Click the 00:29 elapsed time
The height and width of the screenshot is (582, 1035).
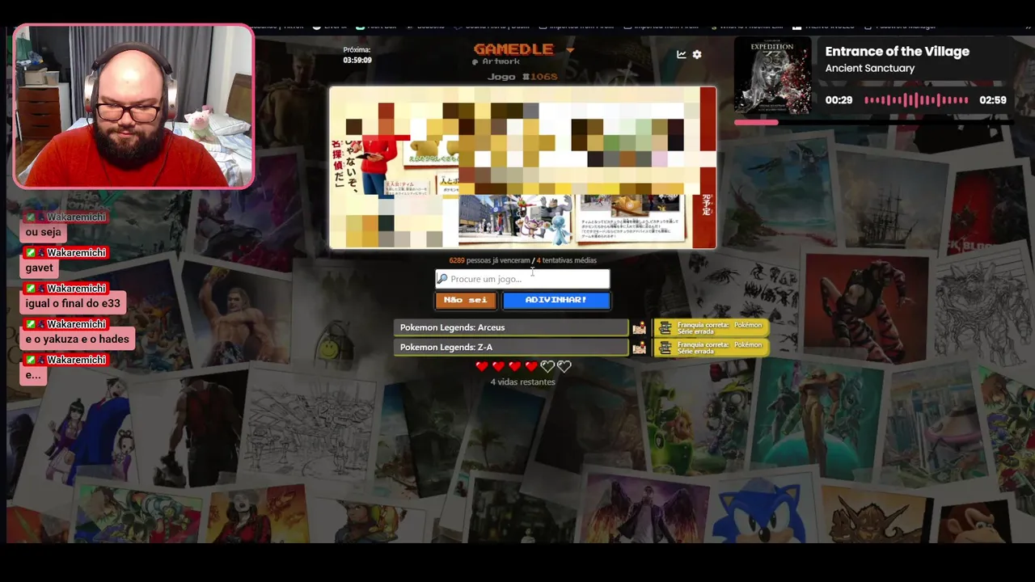(839, 100)
